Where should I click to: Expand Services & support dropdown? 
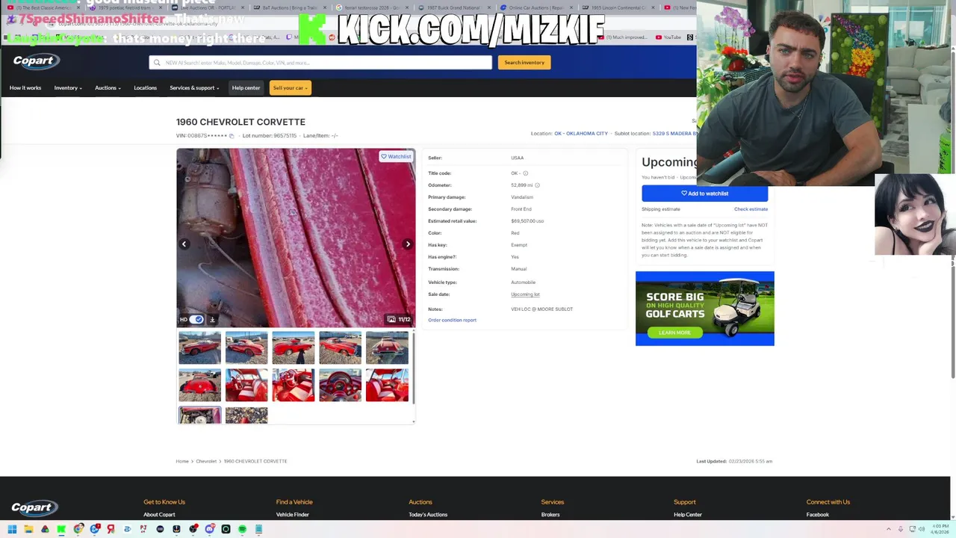(194, 88)
